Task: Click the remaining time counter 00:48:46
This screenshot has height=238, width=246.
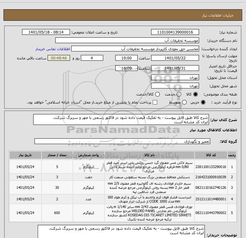Action: (x=59, y=58)
